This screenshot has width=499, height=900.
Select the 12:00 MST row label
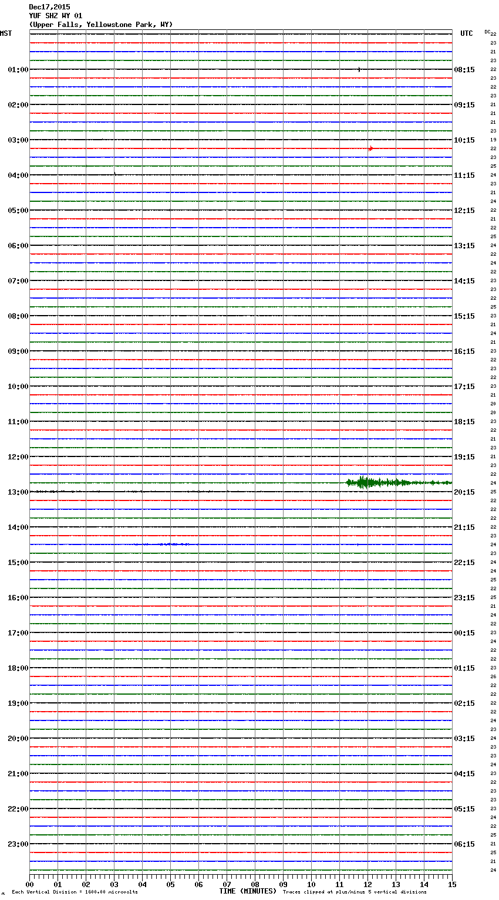click(18, 457)
